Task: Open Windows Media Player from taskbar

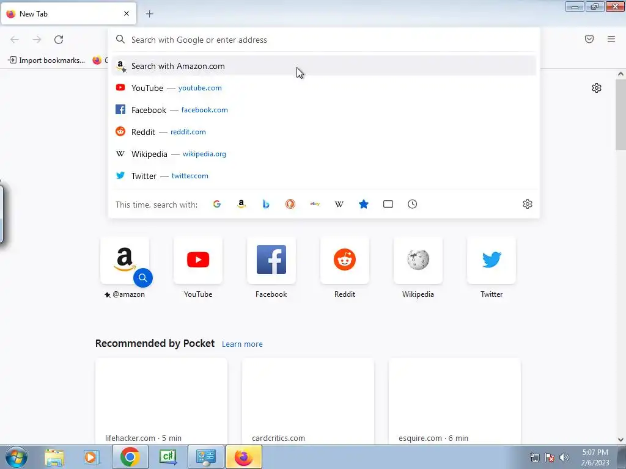Action: tap(90, 457)
